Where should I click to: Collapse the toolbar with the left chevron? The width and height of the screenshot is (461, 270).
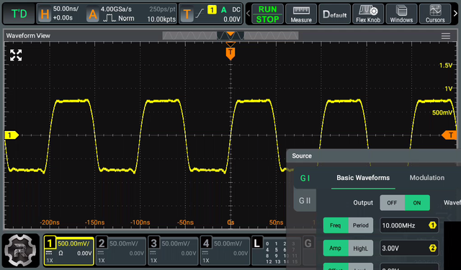(248, 14)
